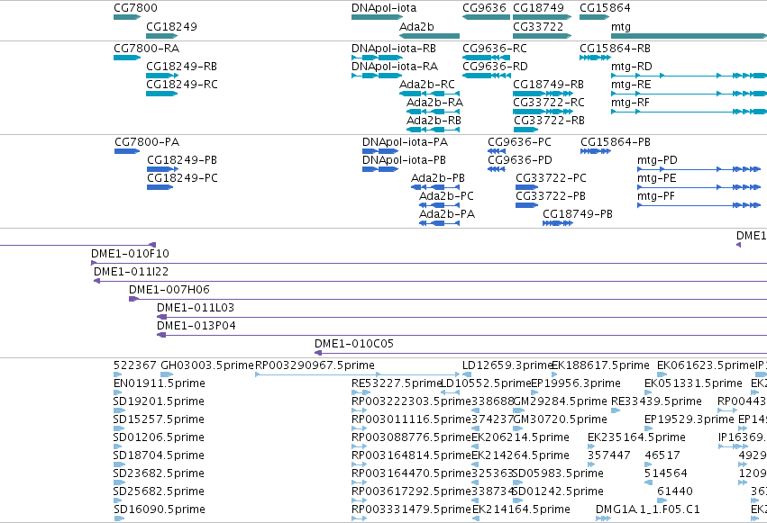
Task: Select clone DME1-010F10
Action: pos(130,254)
